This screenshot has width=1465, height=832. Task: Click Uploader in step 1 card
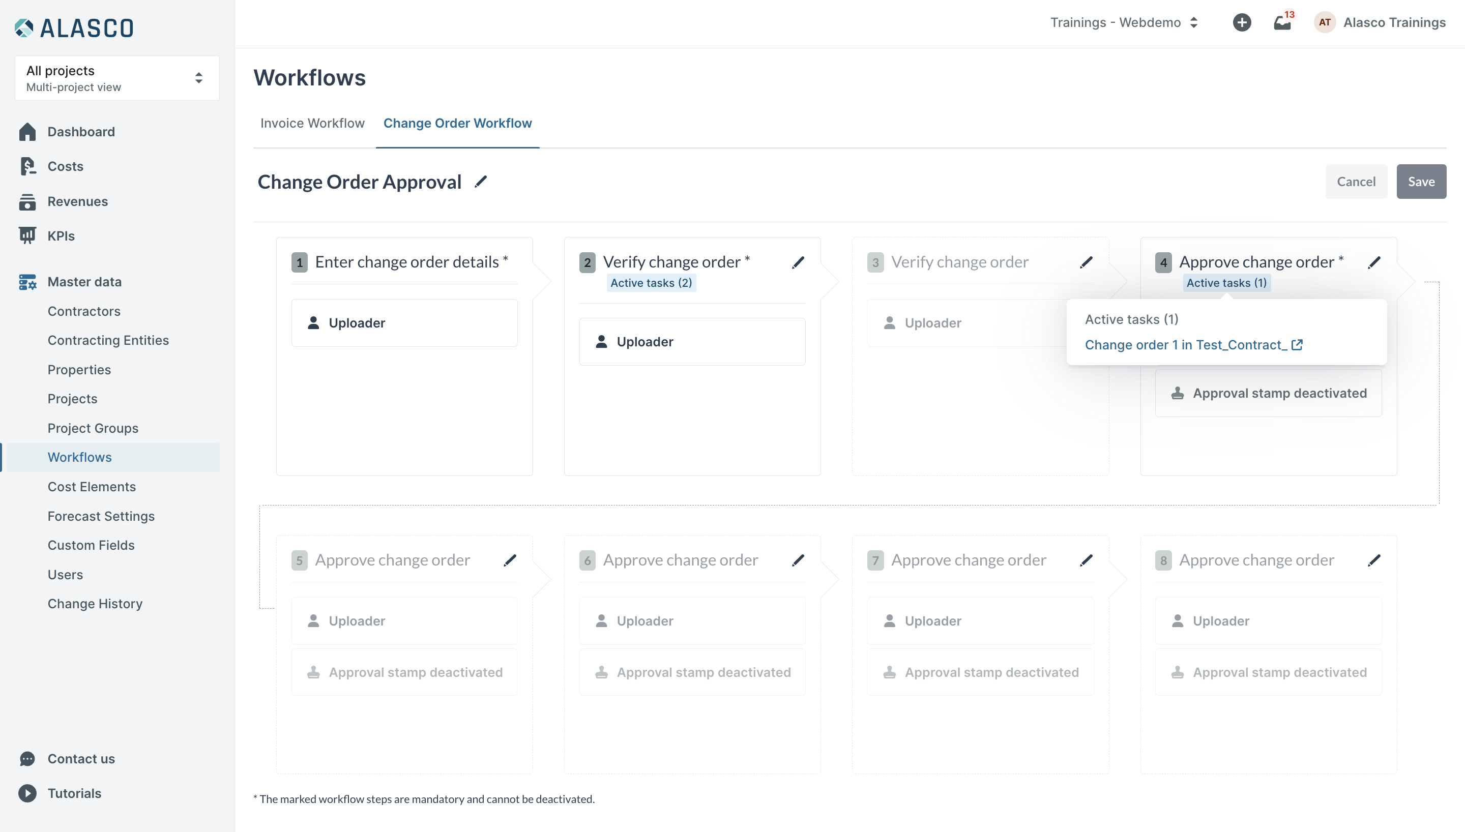(x=404, y=323)
